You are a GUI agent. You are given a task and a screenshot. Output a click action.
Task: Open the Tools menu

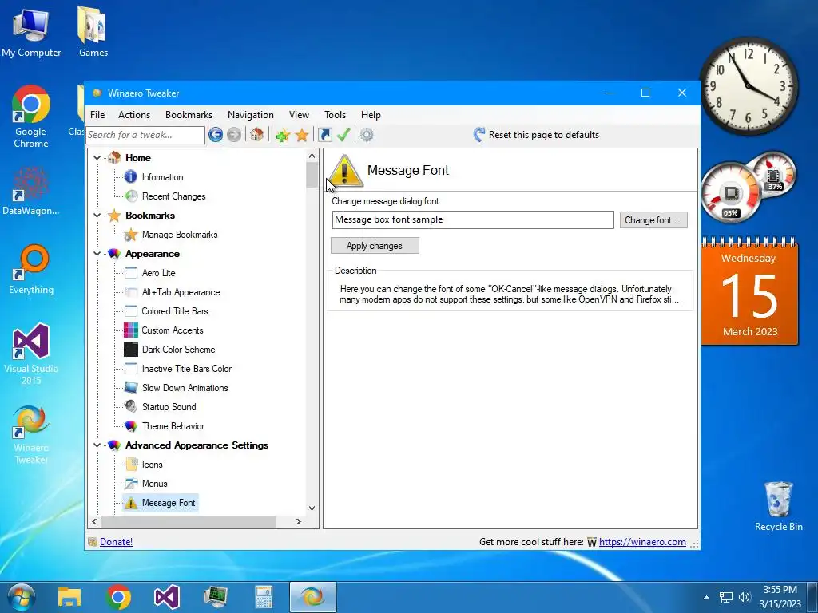335,115
